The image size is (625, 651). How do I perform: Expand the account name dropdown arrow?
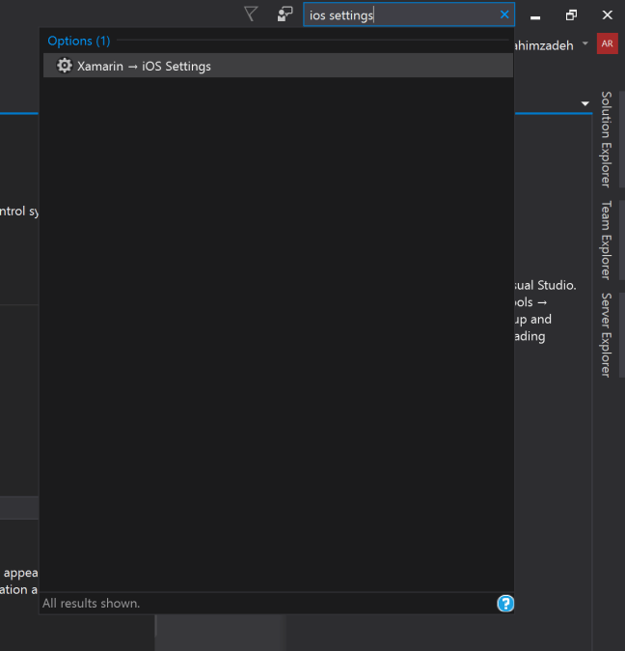coord(584,43)
